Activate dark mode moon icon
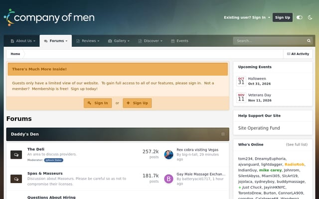The width and height of the screenshot is (319, 199). (x=310, y=17)
